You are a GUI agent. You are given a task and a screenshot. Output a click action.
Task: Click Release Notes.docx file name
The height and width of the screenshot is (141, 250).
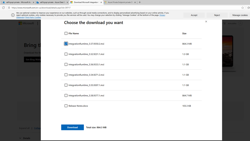click(78, 106)
